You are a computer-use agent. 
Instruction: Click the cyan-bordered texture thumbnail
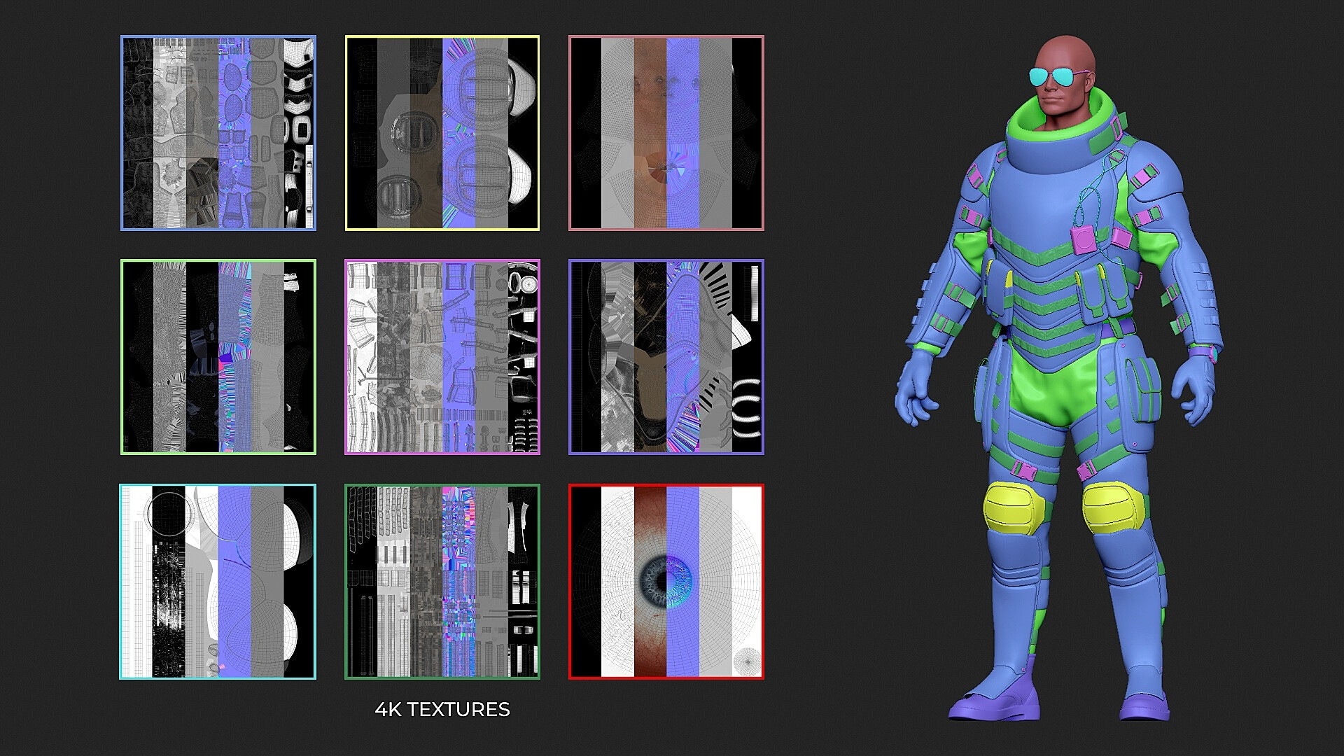tap(218, 582)
